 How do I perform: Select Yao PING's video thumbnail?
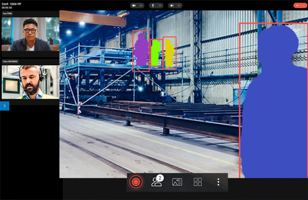coord(30,34)
